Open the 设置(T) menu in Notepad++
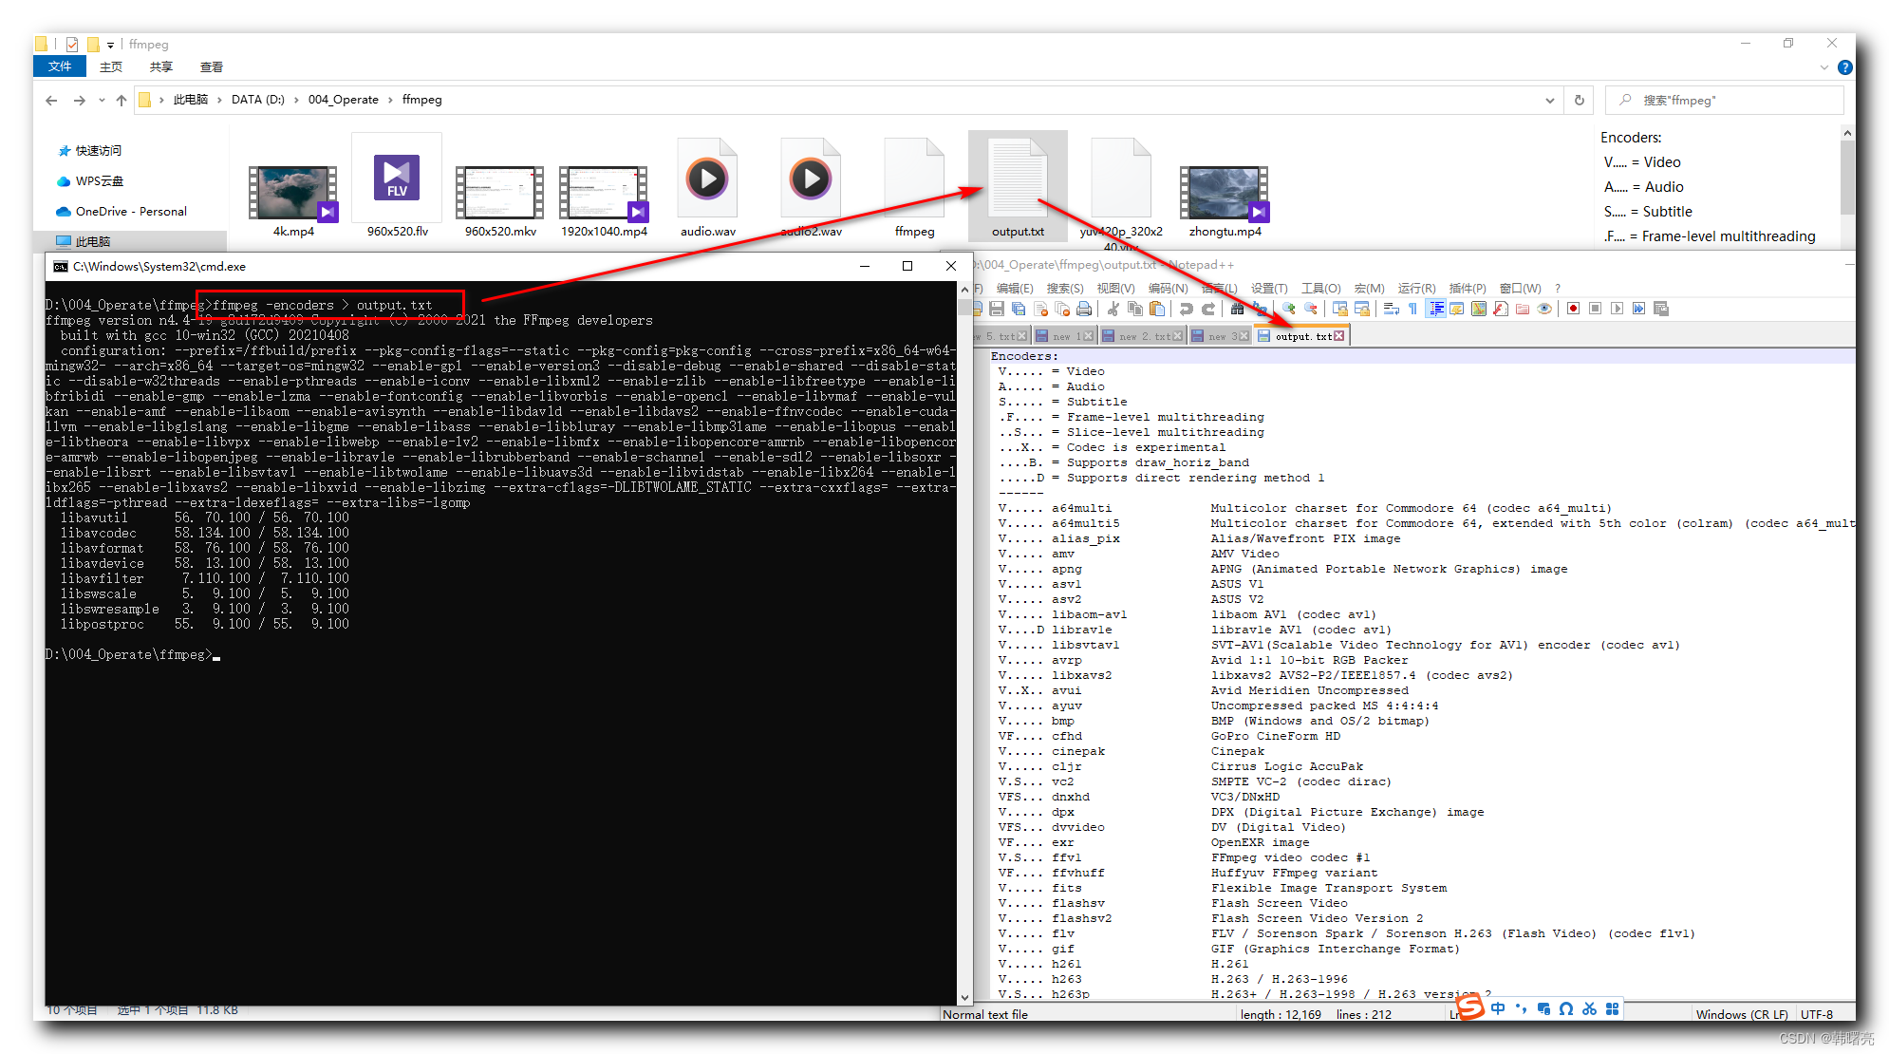 tap(1268, 288)
